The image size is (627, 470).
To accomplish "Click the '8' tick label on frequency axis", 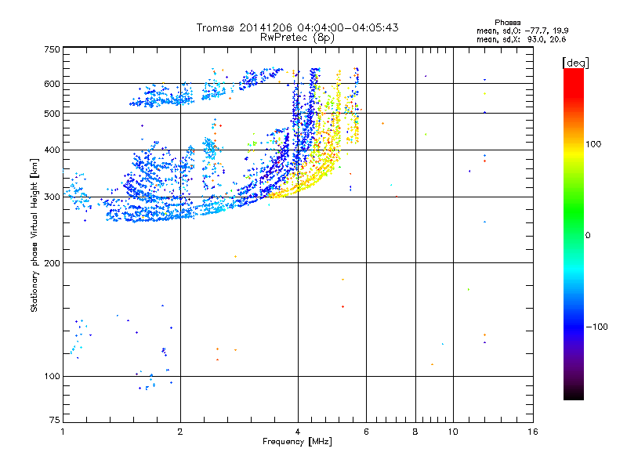I will [415, 432].
